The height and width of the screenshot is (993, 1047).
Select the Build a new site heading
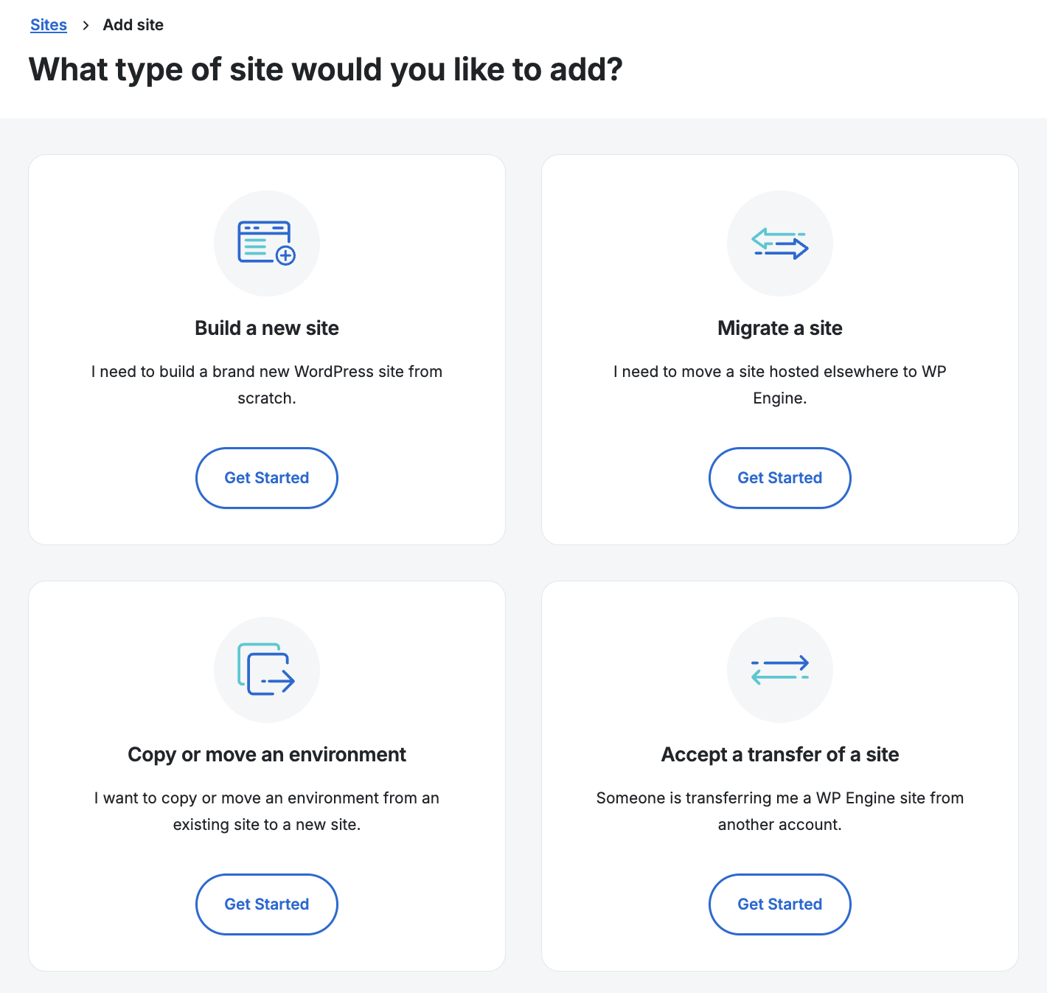pyautogui.click(x=266, y=328)
